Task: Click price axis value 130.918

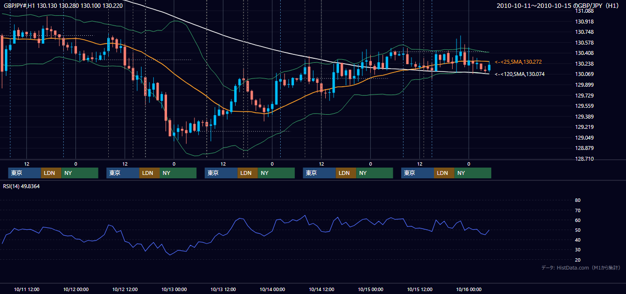Action: [x=584, y=22]
